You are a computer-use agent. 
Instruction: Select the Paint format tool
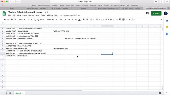pos(15,20)
